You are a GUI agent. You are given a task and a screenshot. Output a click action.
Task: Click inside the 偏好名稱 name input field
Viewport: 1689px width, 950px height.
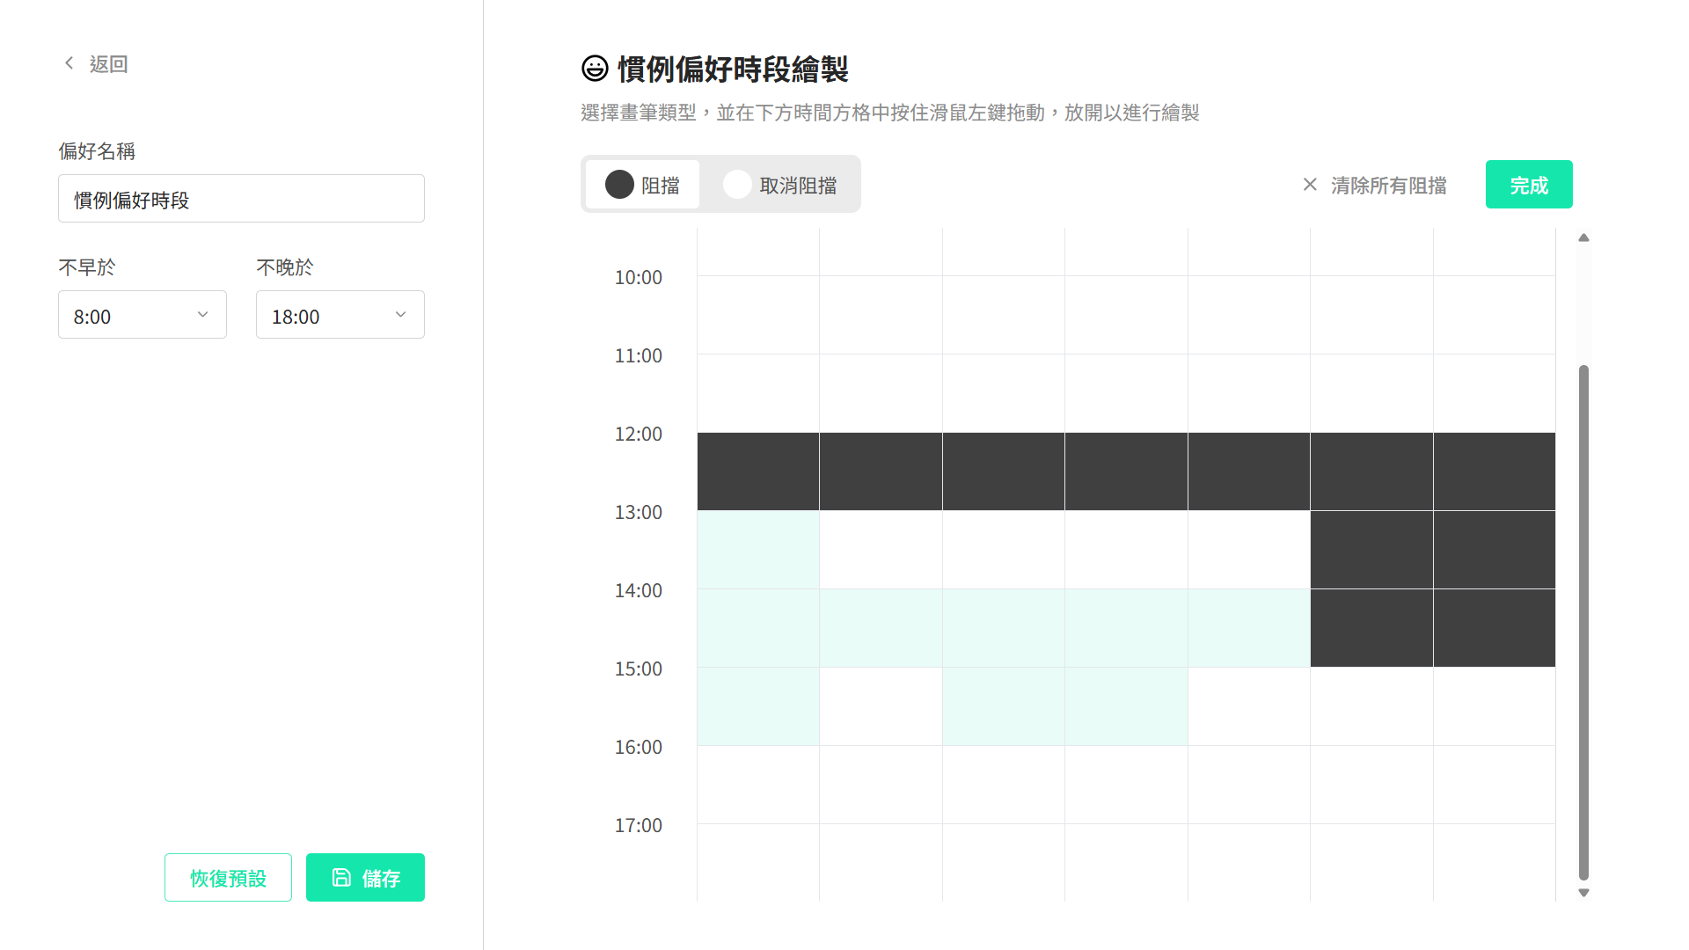(241, 198)
